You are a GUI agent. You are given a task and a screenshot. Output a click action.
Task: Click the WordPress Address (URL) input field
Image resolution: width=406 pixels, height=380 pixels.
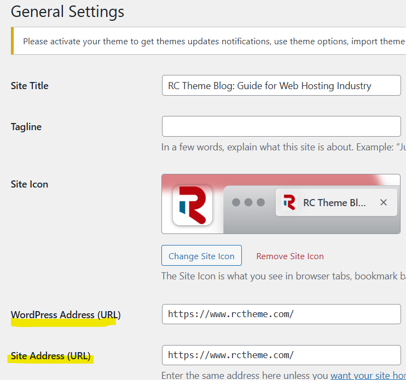281,314
